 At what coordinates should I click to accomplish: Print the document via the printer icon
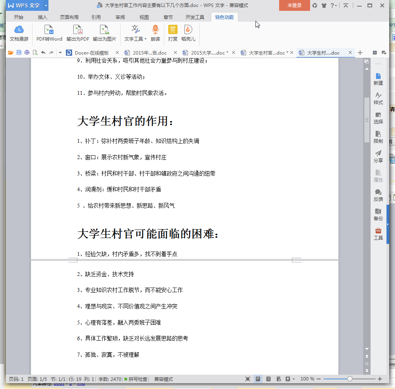(27, 53)
